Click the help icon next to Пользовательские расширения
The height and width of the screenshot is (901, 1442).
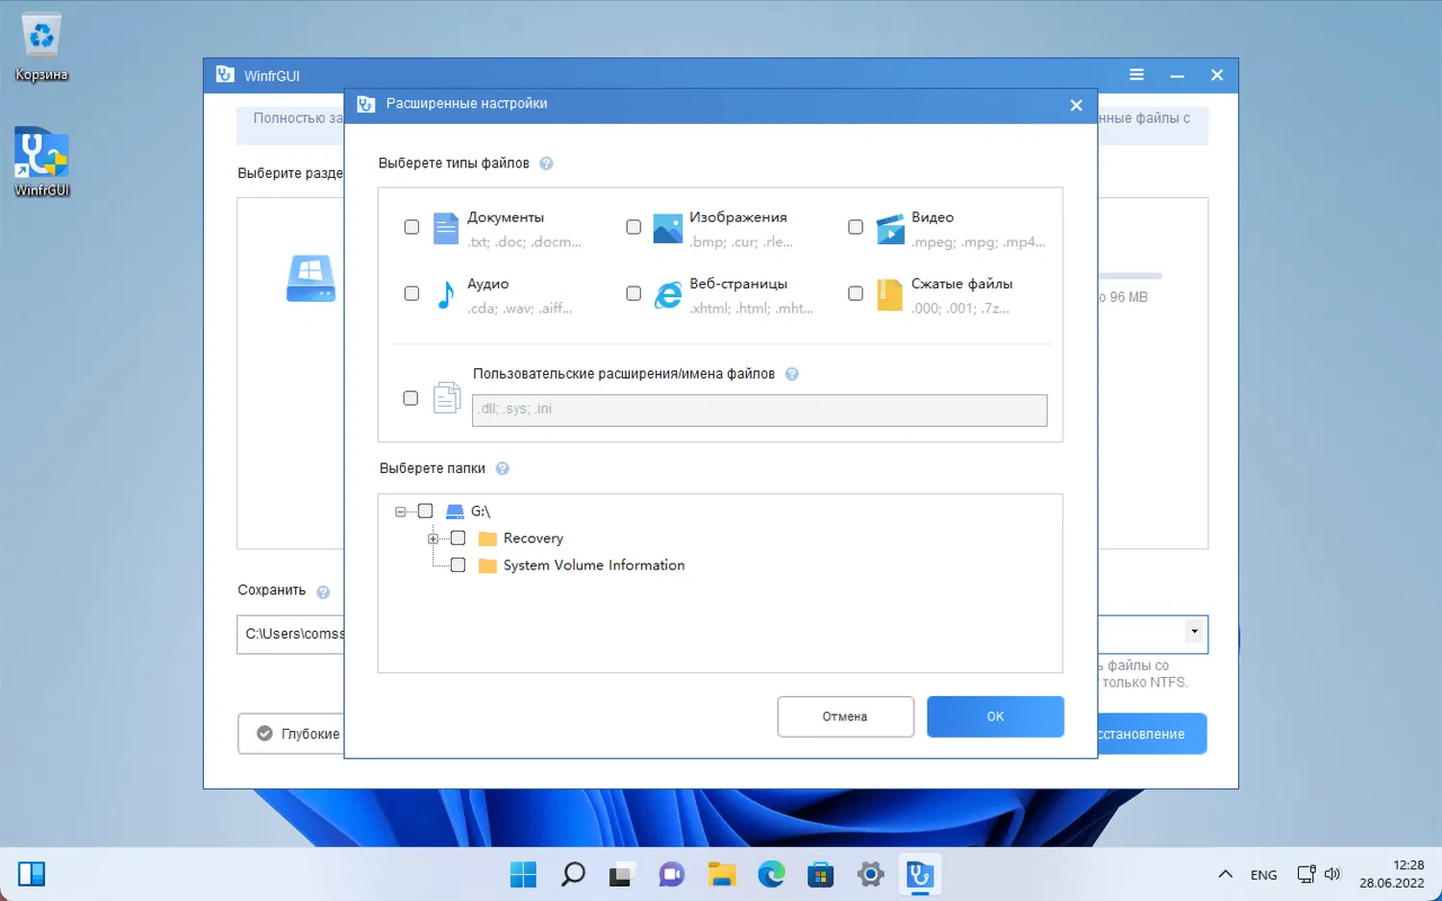click(791, 374)
